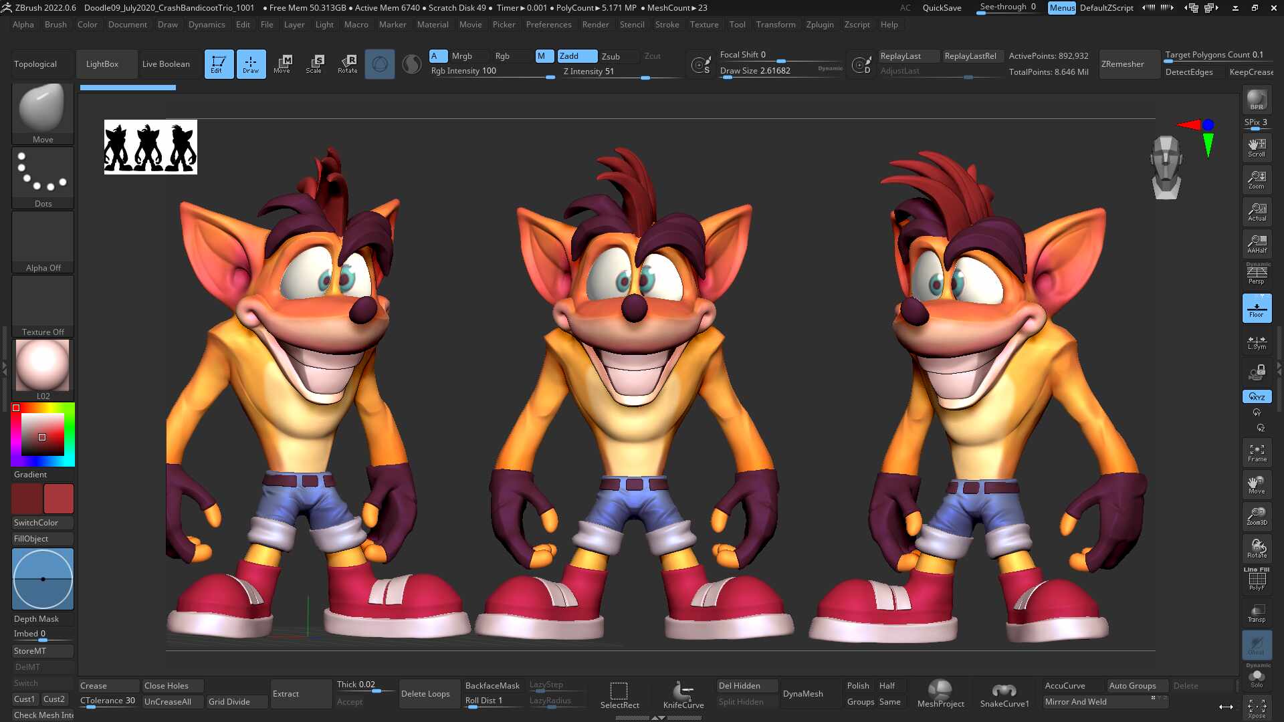
Task: Adjust the Draw Size slider
Action: (x=781, y=72)
